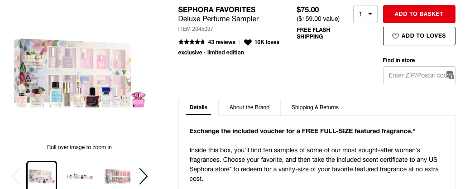Click the star rating icons
Screen dimensions: 465x189
192,42
